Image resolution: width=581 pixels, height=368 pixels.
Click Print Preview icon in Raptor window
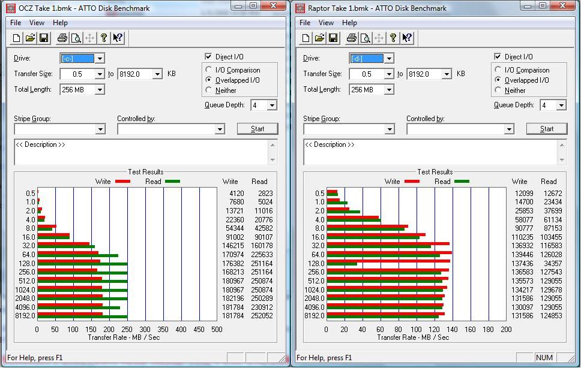366,38
